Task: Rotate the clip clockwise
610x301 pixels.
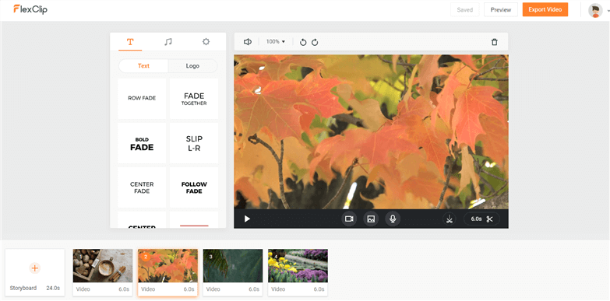Action: (315, 42)
